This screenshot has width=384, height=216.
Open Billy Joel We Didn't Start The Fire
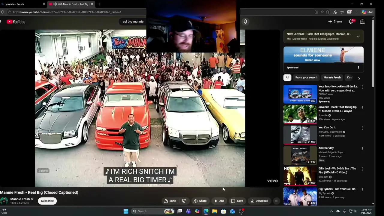(x=337, y=170)
